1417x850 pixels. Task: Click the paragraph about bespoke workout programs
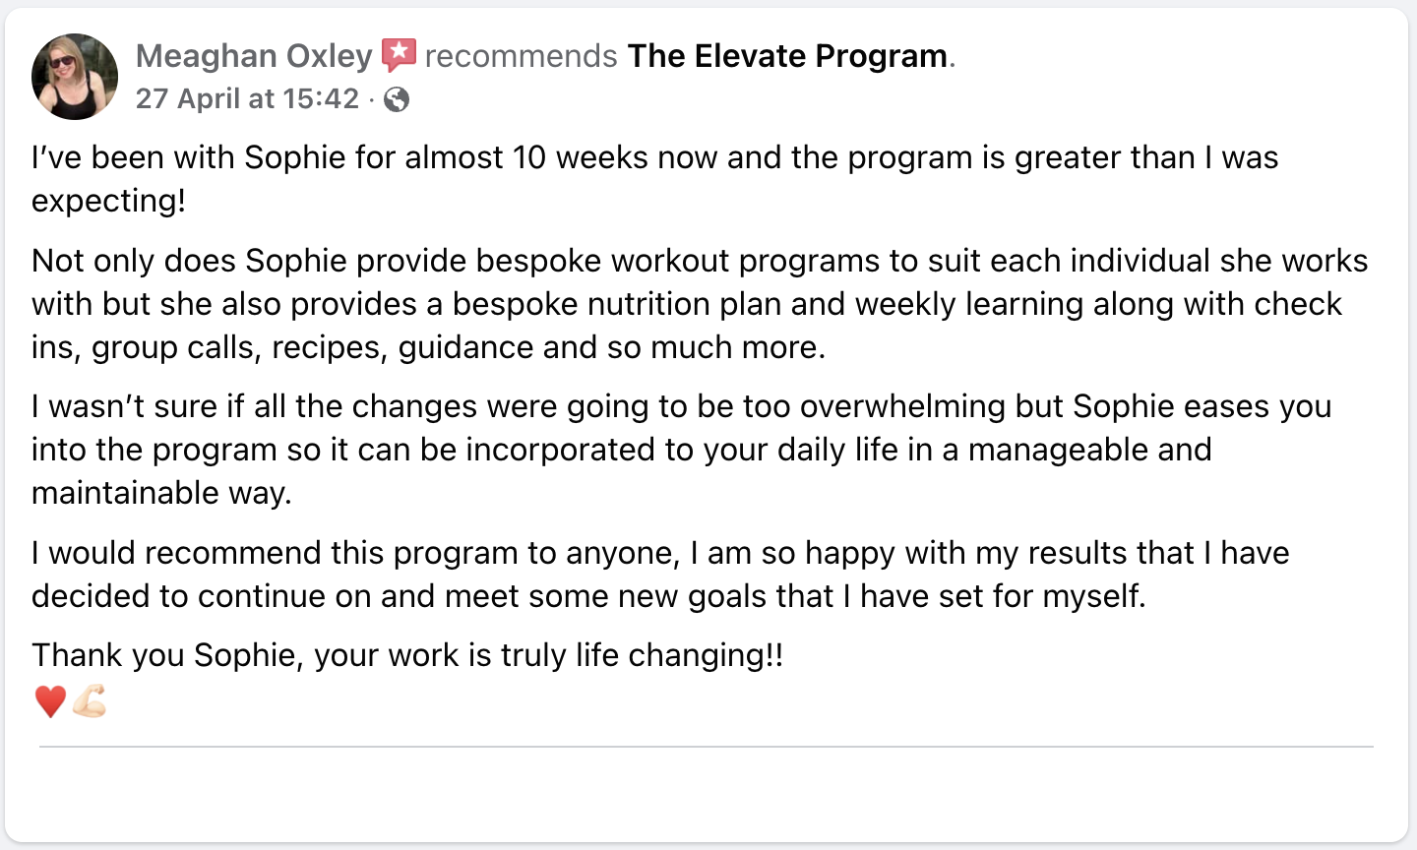coord(700,304)
